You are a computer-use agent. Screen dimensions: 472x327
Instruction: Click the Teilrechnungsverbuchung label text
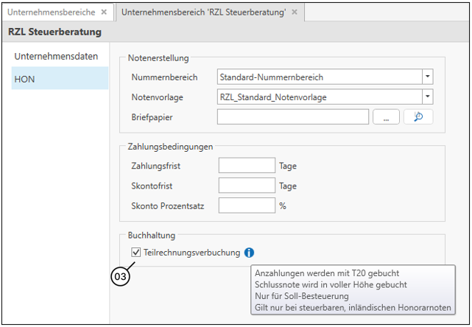point(192,253)
